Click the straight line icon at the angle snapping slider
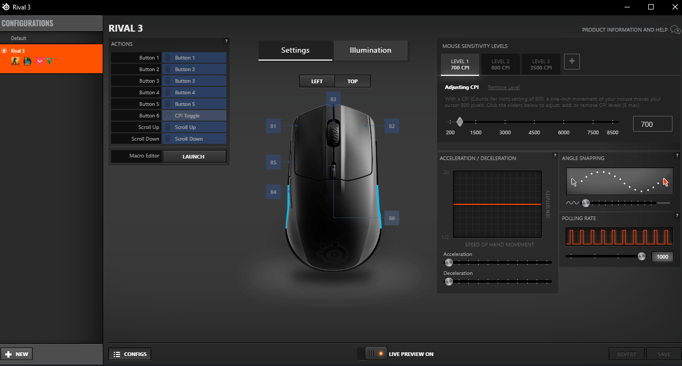 click(664, 203)
